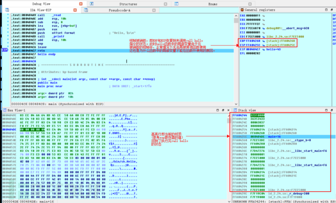Undock the Stack view panel
The image size is (336, 203).
(332, 110)
